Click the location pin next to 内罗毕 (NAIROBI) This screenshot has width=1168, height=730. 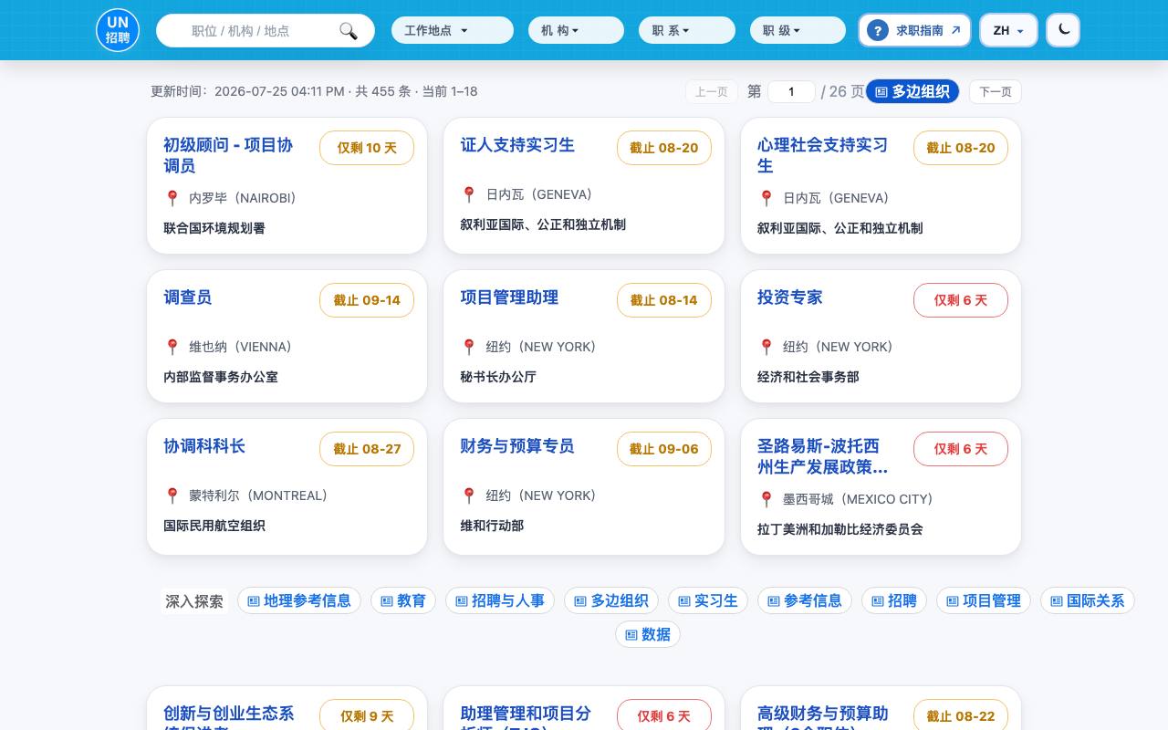(x=172, y=198)
